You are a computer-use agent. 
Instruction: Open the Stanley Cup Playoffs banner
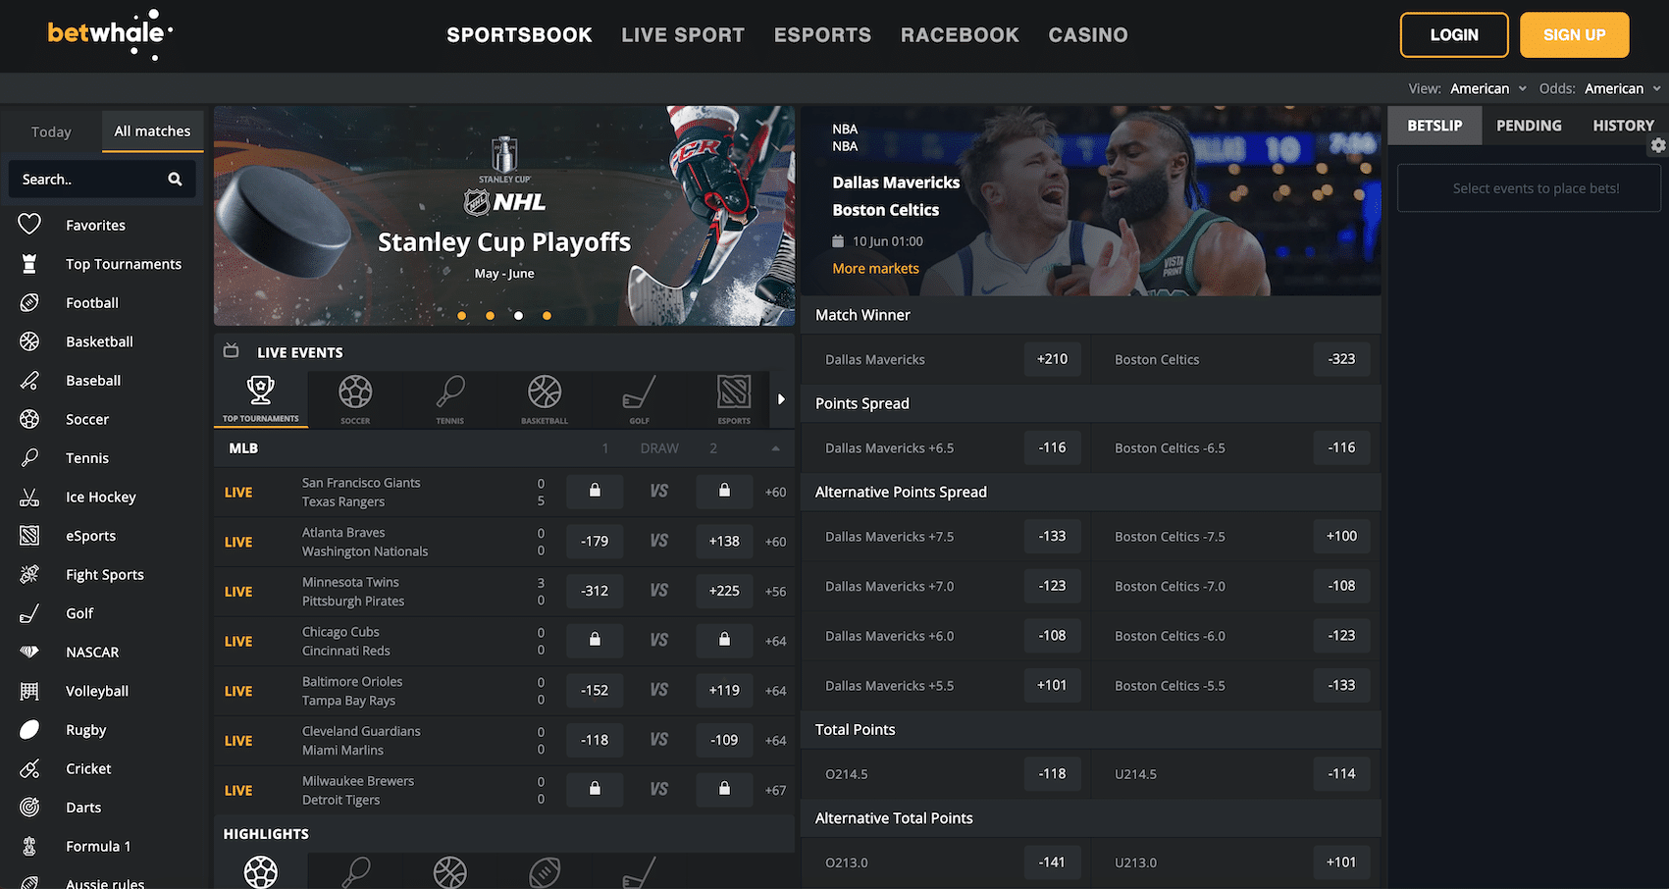(504, 216)
